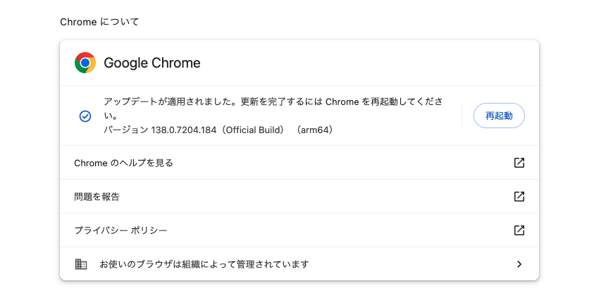The width and height of the screenshot is (594, 298).
Task: Open the Chrome のヘルプを見る link
Action: [299, 163]
